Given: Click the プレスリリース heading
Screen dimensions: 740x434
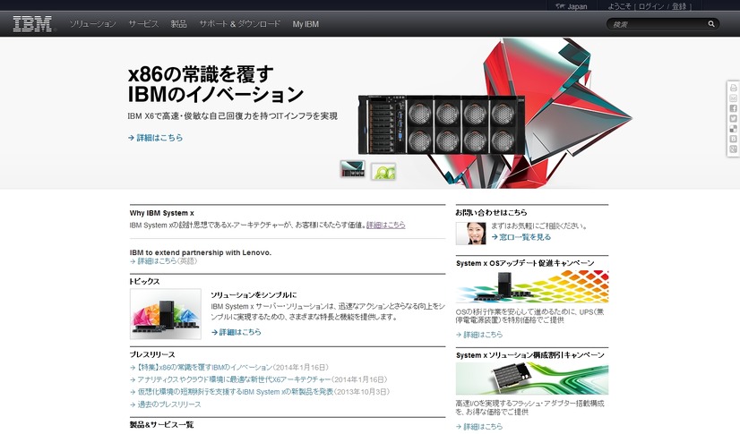Looking at the screenshot, I should [152, 354].
